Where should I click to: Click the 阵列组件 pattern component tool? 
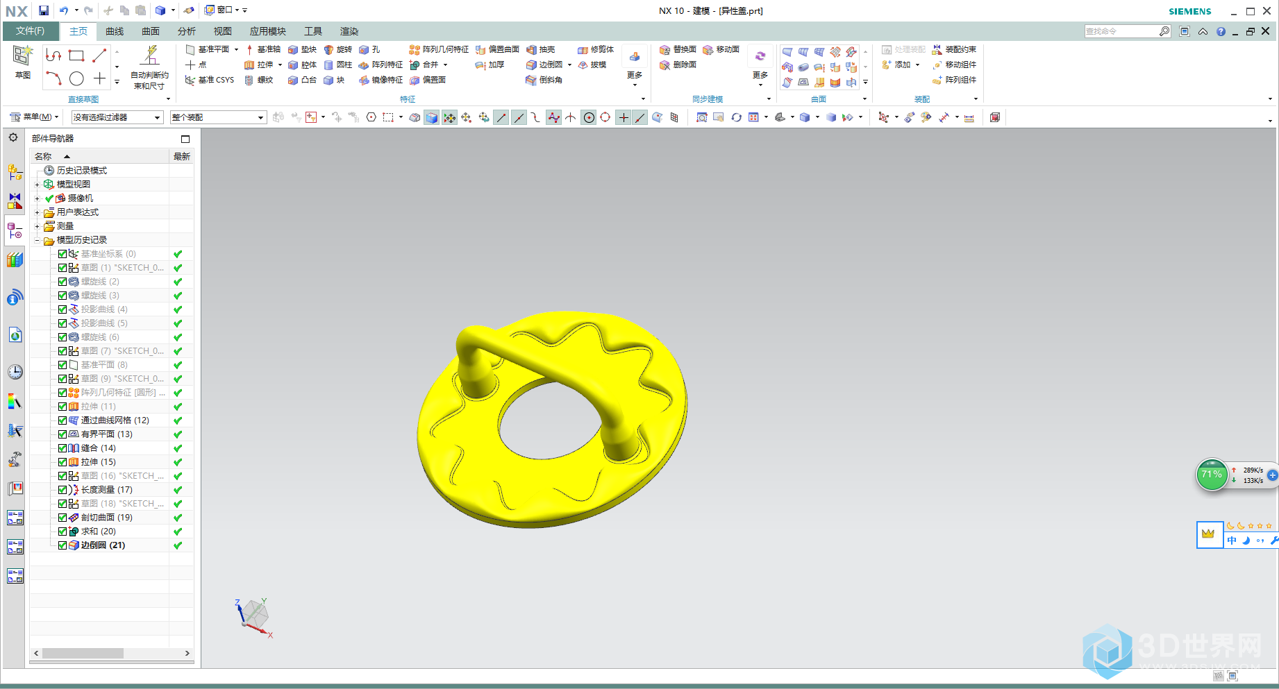pos(954,80)
